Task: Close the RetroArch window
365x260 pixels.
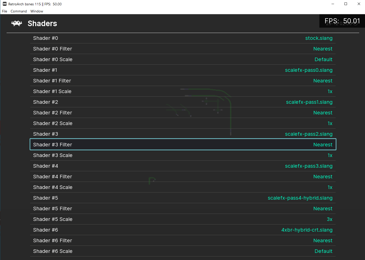Action: 359,4
